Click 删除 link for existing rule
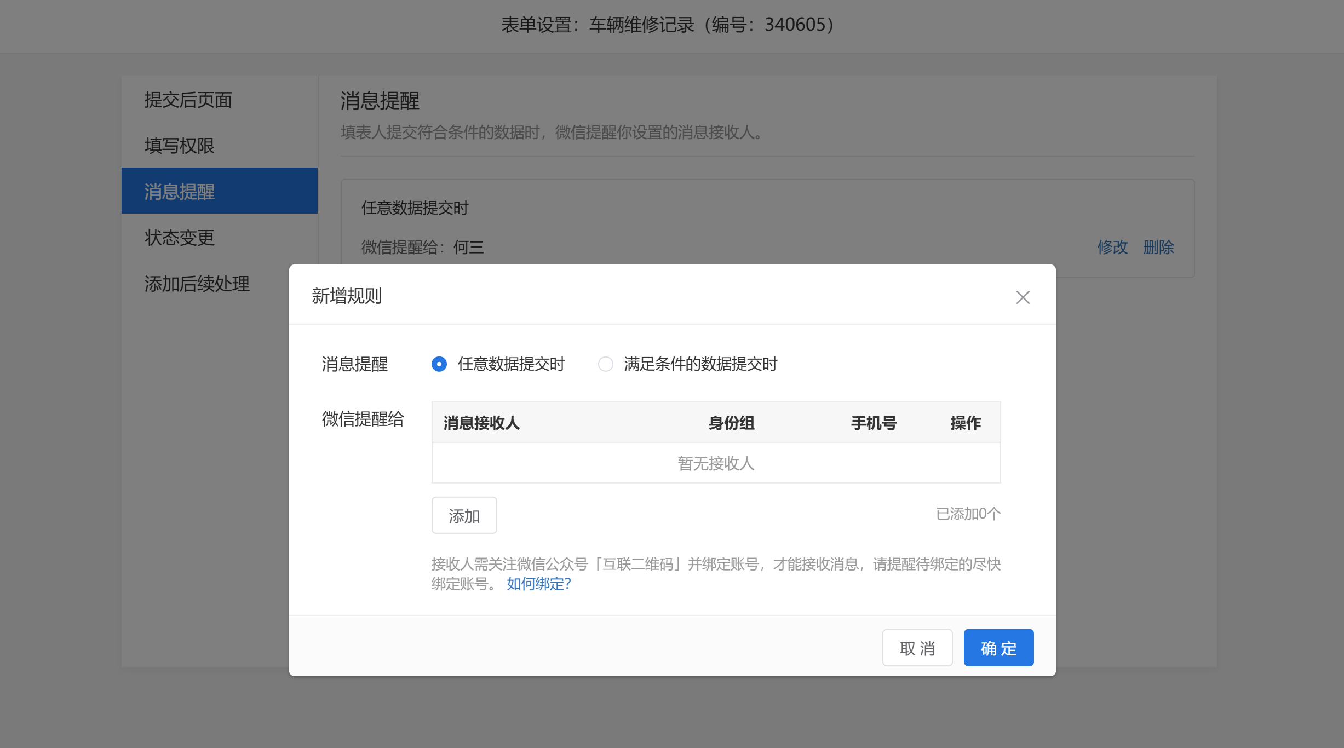1344x748 pixels. (x=1158, y=247)
